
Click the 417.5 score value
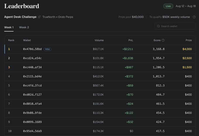click(x=160, y=131)
